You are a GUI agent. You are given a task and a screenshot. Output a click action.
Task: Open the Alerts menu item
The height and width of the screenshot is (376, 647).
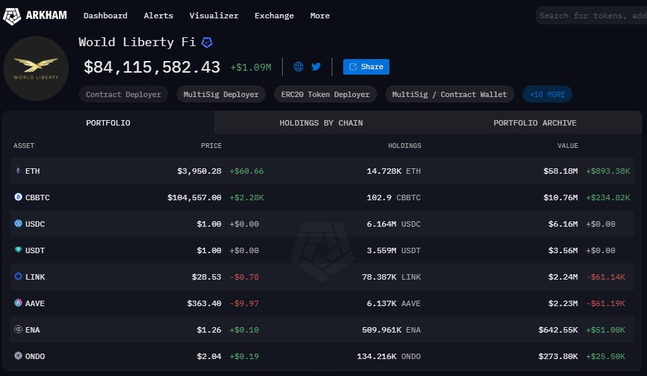pyautogui.click(x=158, y=16)
